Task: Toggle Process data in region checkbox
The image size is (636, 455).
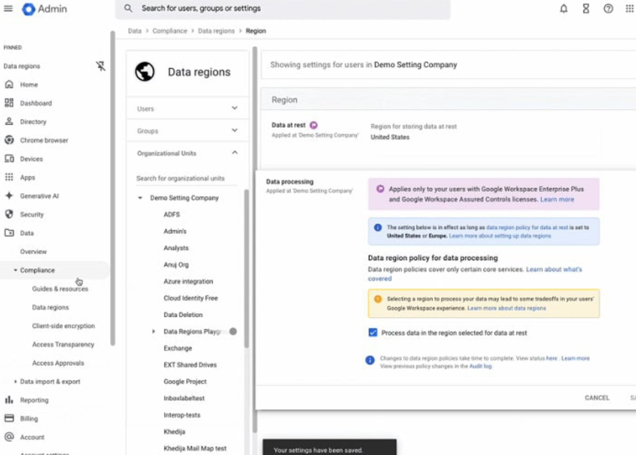Action: (373, 332)
